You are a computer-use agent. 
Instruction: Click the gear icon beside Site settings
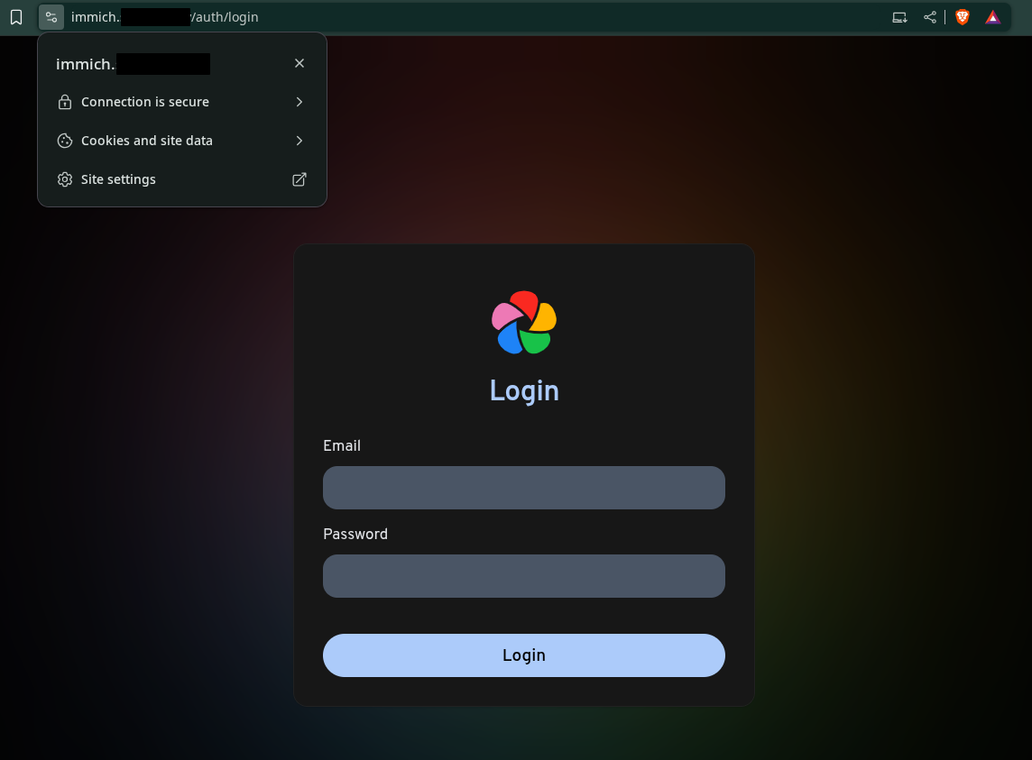click(x=65, y=179)
